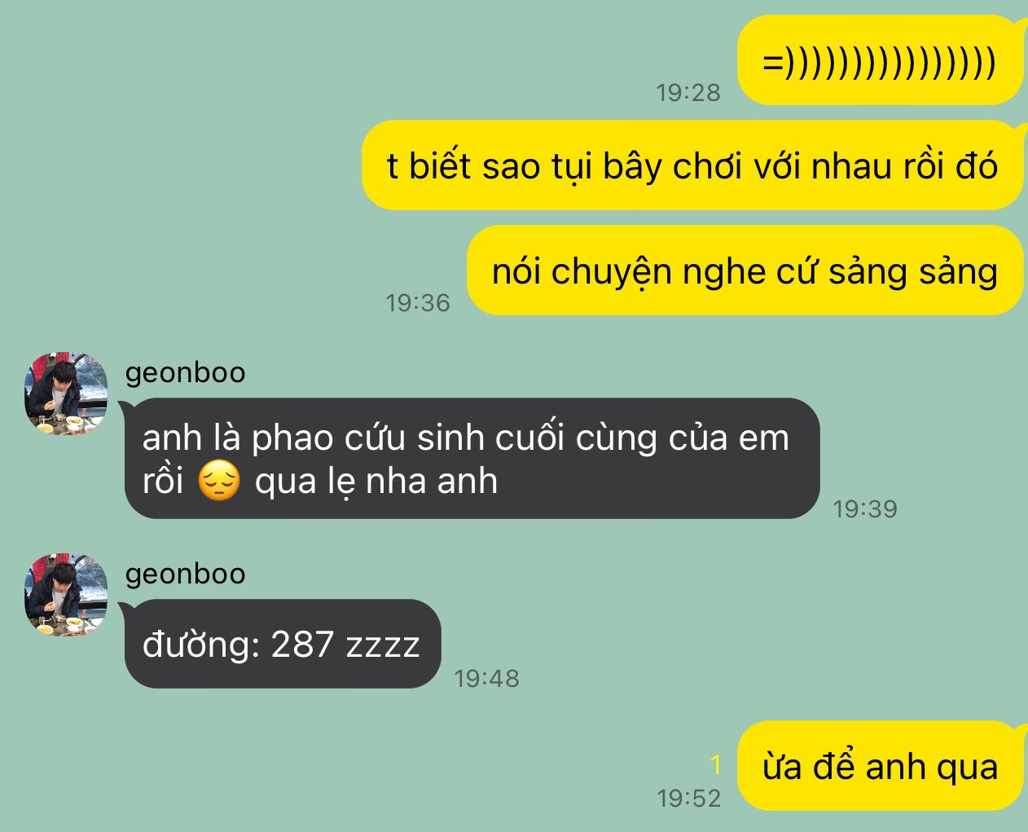Open geonboo's avatar above the 'phao cứu sinh' message
The height and width of the screenshot is (832, 1028).
point(66,394)
